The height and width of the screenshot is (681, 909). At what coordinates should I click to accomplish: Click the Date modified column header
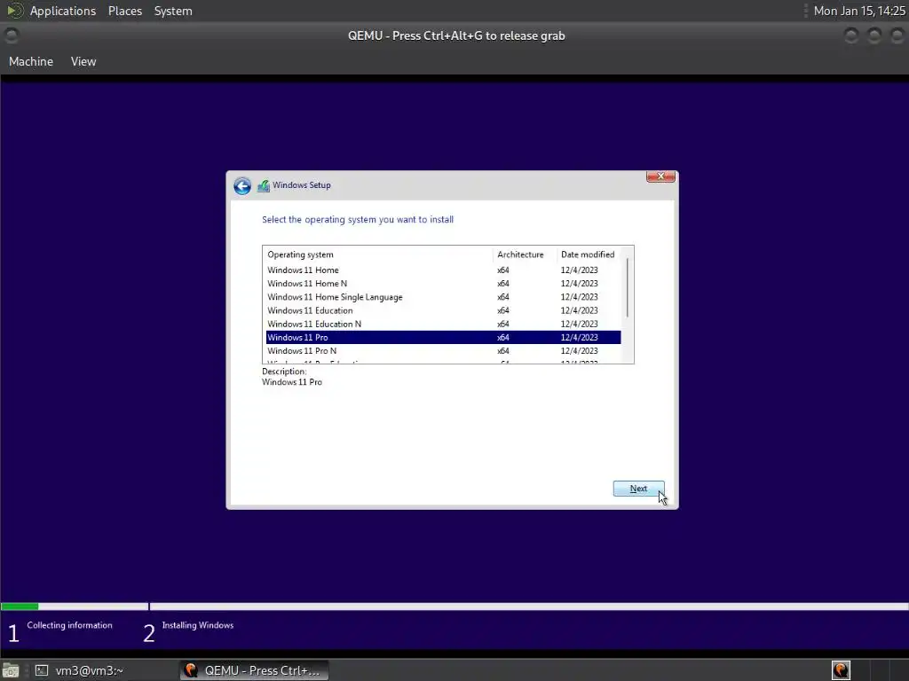point(589,254)
